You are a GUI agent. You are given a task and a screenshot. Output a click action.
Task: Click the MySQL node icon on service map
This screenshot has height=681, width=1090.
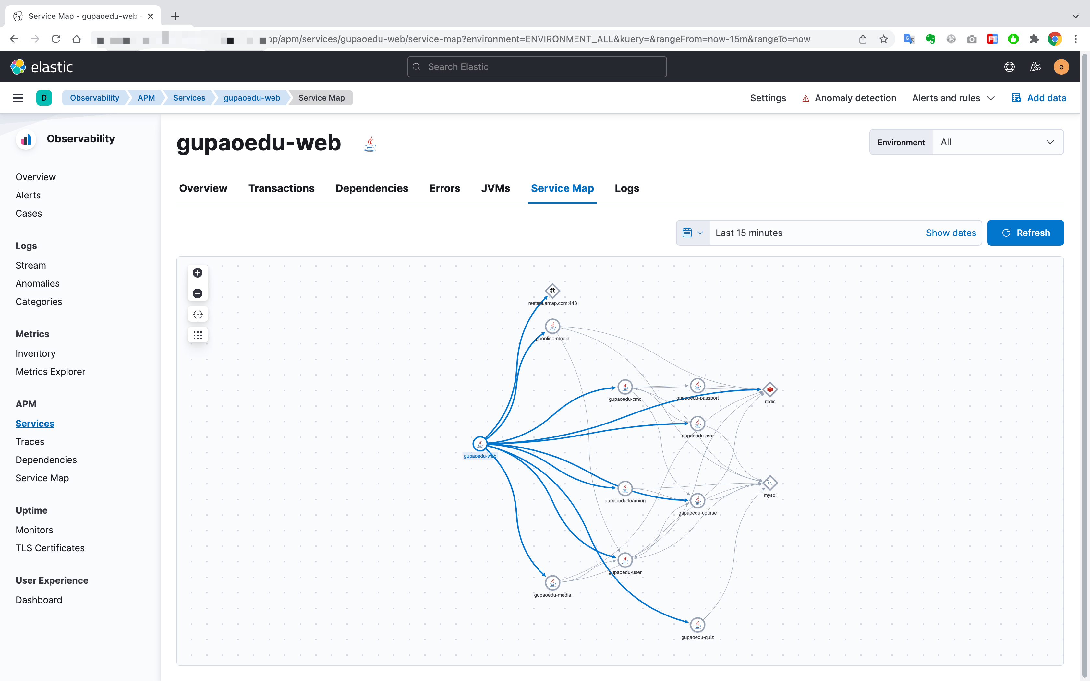pos(770,483)
